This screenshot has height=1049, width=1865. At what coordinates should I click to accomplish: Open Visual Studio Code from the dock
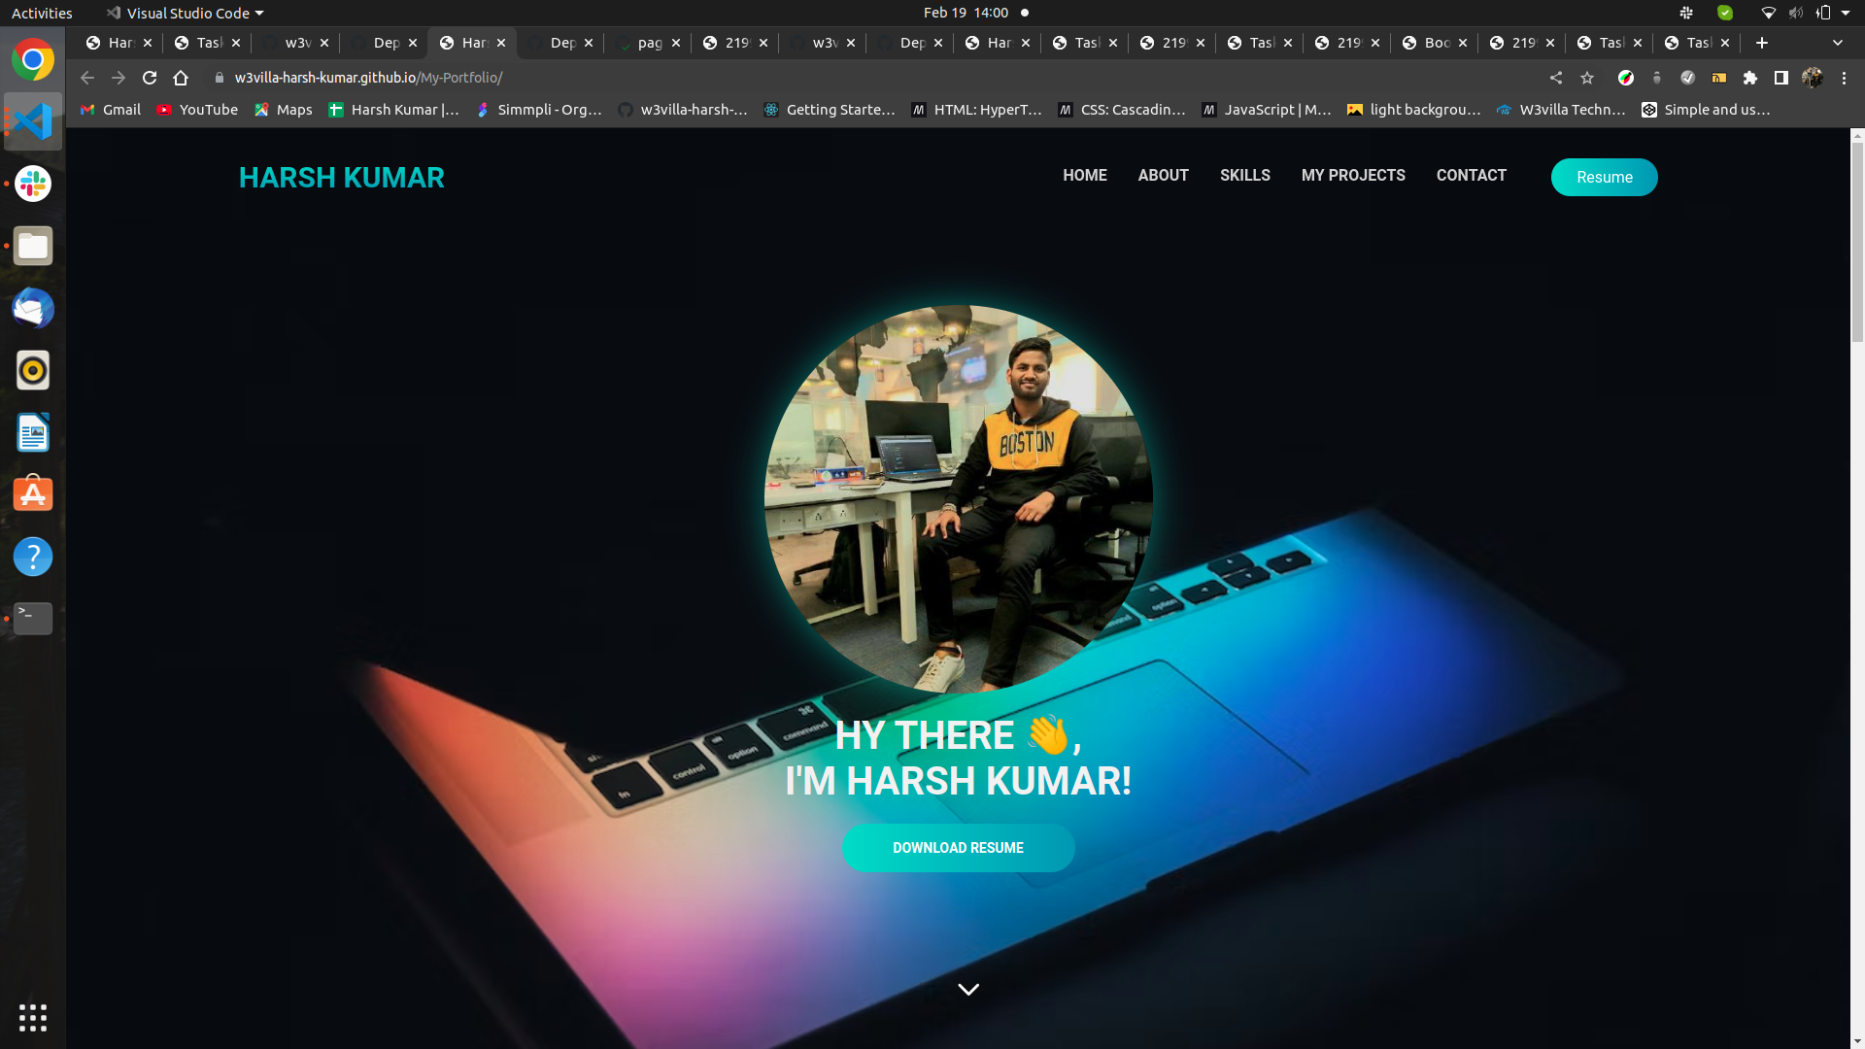click(x=33, y=121)
